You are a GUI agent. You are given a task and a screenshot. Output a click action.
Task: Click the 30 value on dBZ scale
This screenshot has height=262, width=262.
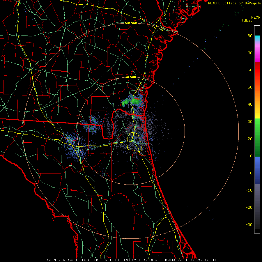pyautogui.click(x=250, y=122)
